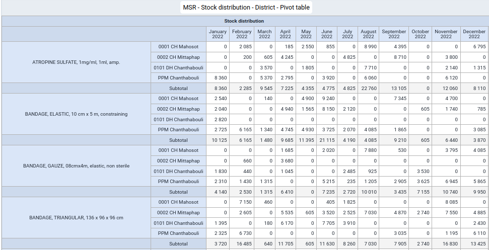The height and width of the screenshot is (250, 489).
Task: Click PPM Chanthabouli under Bandage Triangular
Action: coord(178,233)
